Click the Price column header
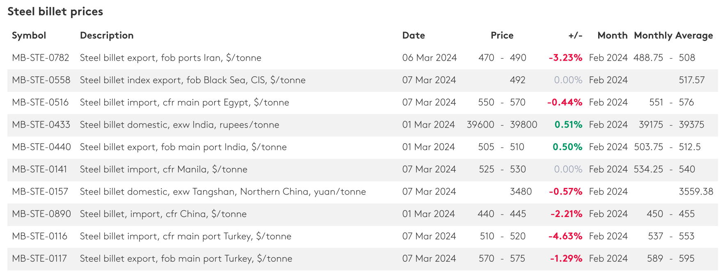Viewport: 725px width, 272px height. point(502,36)
